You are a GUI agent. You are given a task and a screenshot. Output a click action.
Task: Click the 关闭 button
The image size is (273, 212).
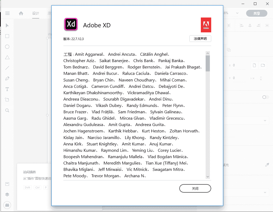point(195,188)
